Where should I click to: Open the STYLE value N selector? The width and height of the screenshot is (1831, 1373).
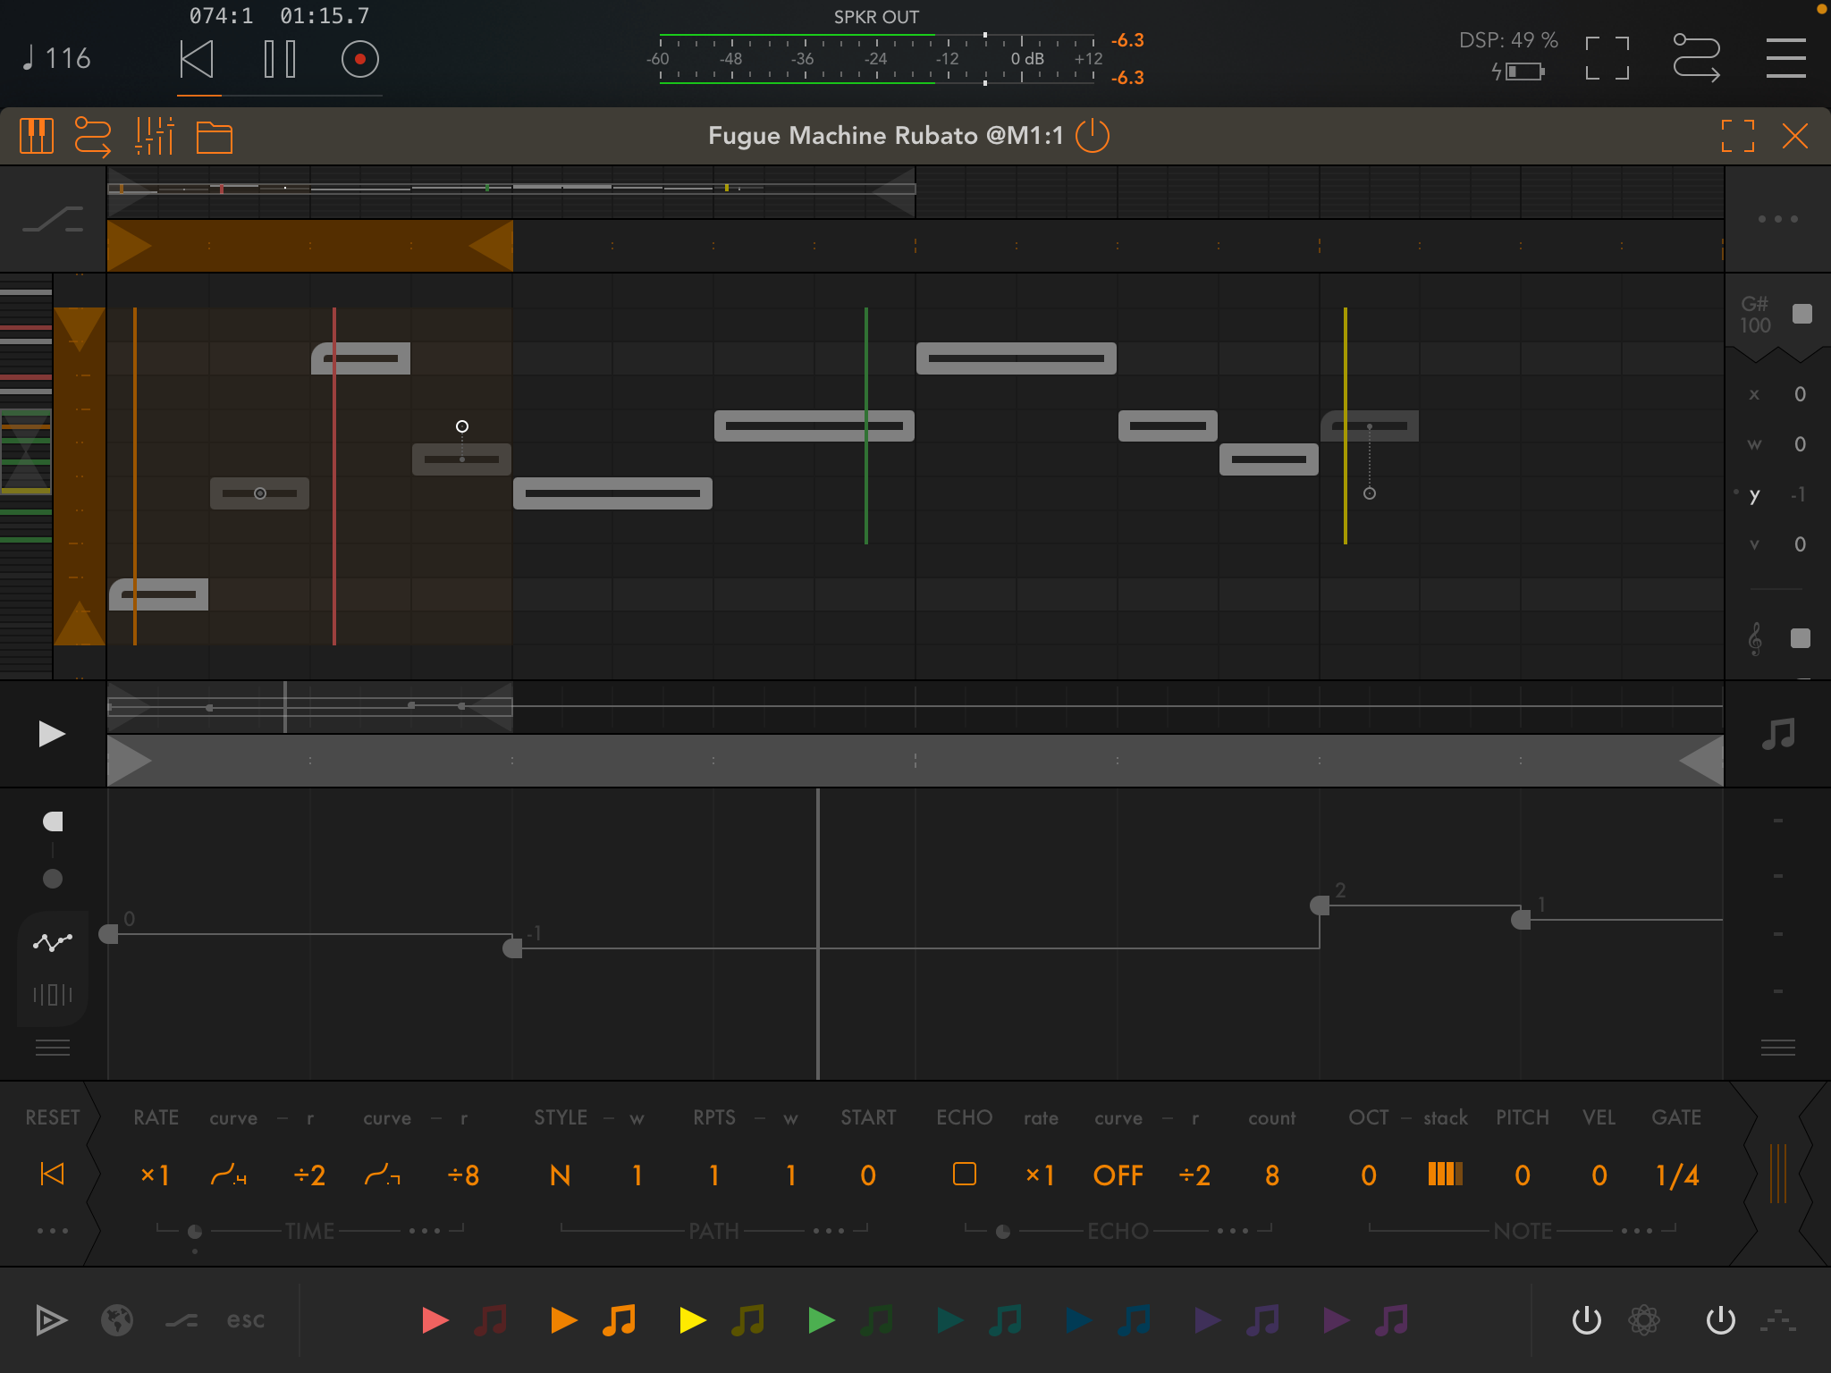(561, 1175)
